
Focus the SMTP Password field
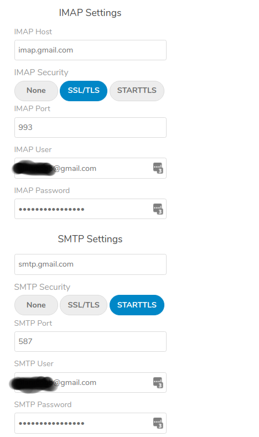click(90, 423)
